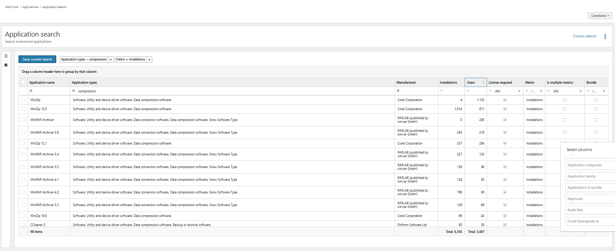Select the WinRAR Archiver 5.6 row checkbox
615x251 pixels.
tap(23, 133)
